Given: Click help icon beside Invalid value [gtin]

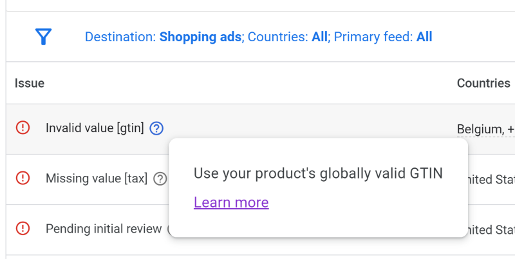Looking at the screenshot, I should pos(156,128).
